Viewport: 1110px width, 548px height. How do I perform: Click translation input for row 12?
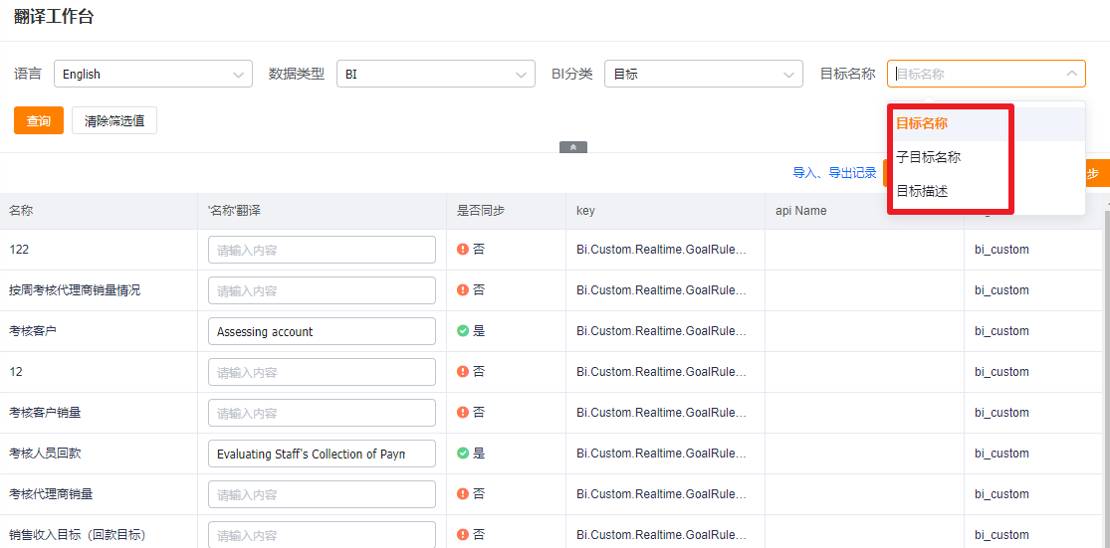click(323, 372)
